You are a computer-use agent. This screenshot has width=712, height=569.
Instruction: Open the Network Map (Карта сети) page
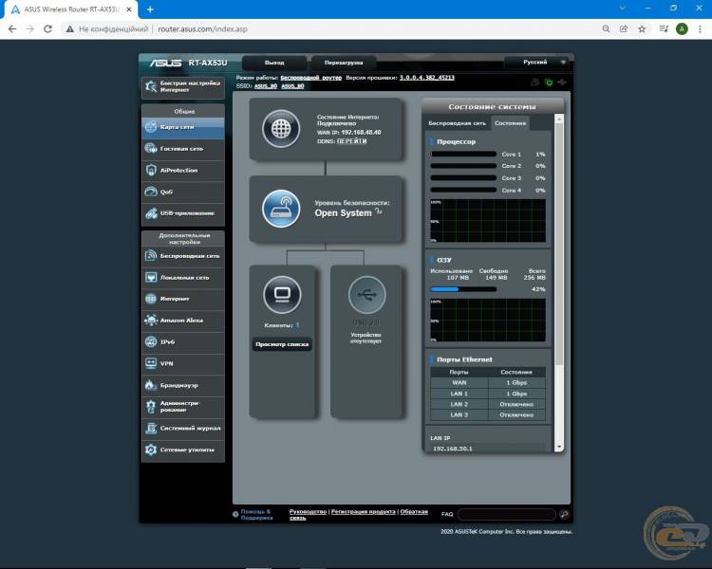tap(183, 127)
